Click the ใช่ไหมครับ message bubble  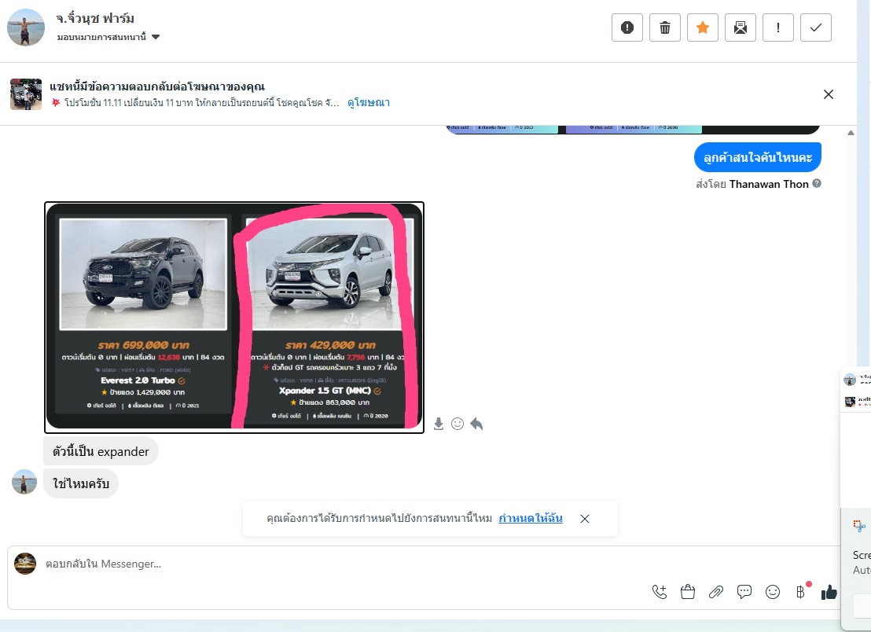pyautogui.click(x=80, y=483)
